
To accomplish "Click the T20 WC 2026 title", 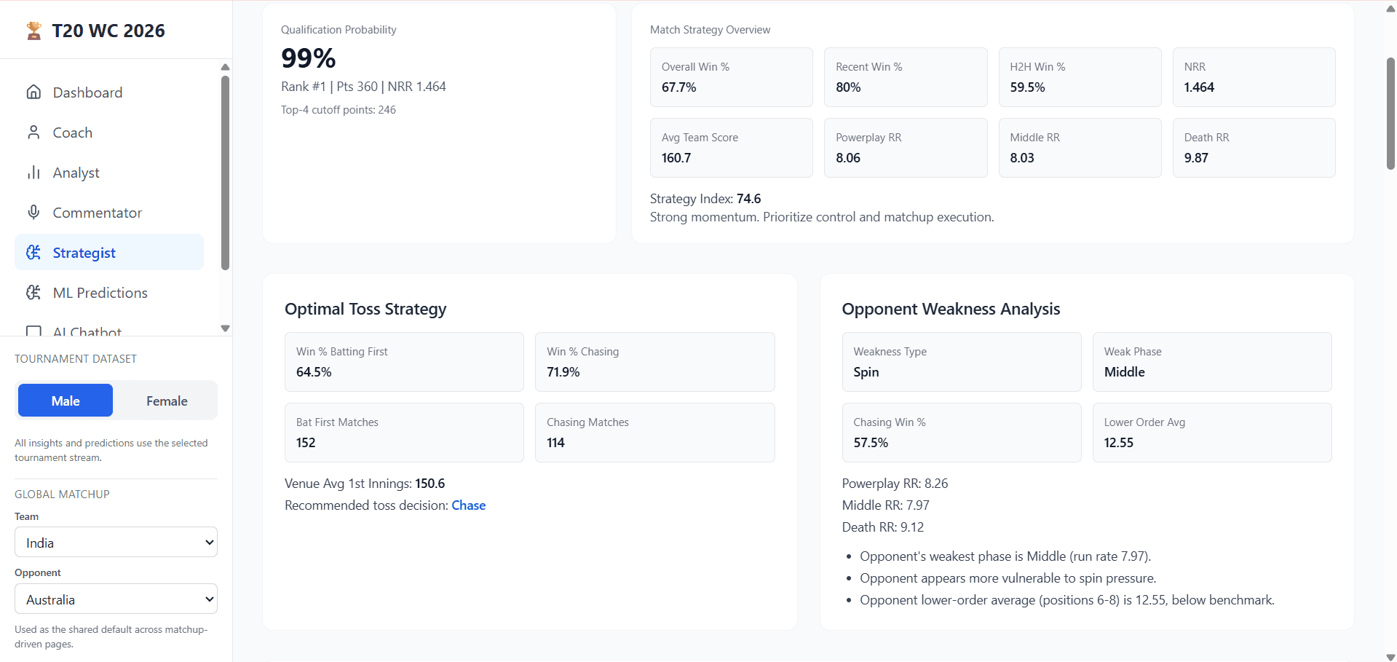I will pyautogui.click(x=108, y=31).
